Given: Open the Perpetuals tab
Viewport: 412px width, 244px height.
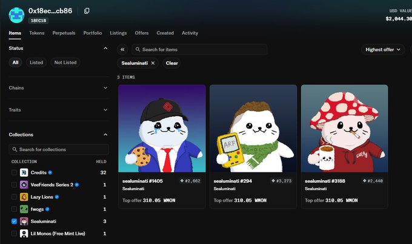Looking at the screenshot, I should coord(64,33).
